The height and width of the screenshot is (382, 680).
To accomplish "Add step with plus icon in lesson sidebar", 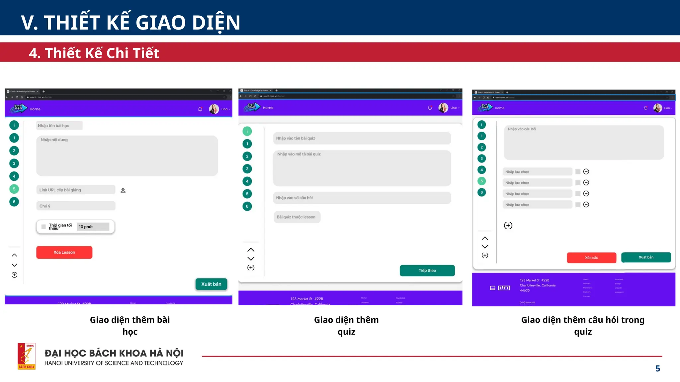I will pos(14,275).
